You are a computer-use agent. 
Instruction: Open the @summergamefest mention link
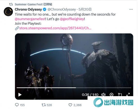(30, 19)
